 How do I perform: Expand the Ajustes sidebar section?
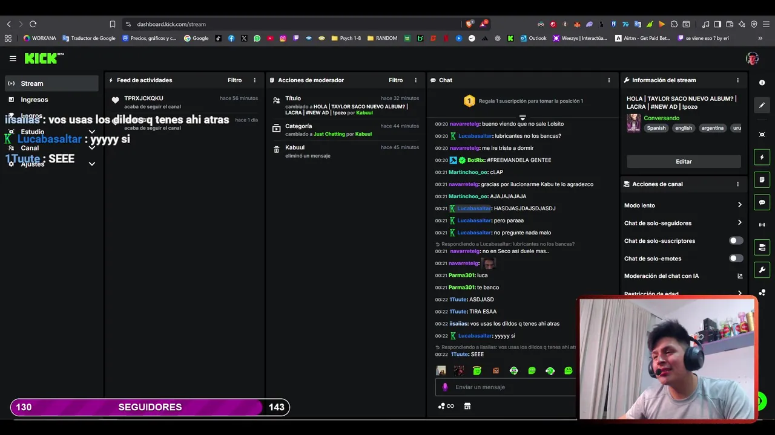coord(92,164)
